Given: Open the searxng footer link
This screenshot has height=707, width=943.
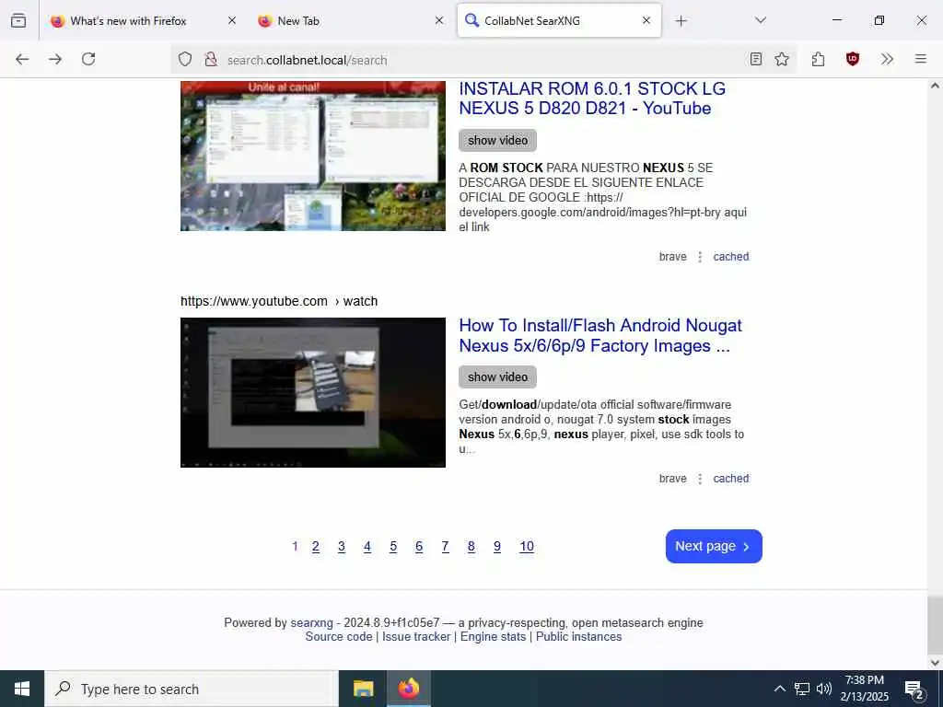Looking at the screenshot, I should [x=311, y=623].
